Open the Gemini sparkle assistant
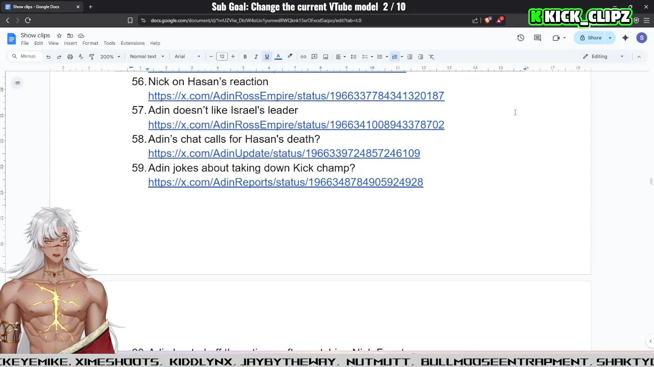 [625, 38]
